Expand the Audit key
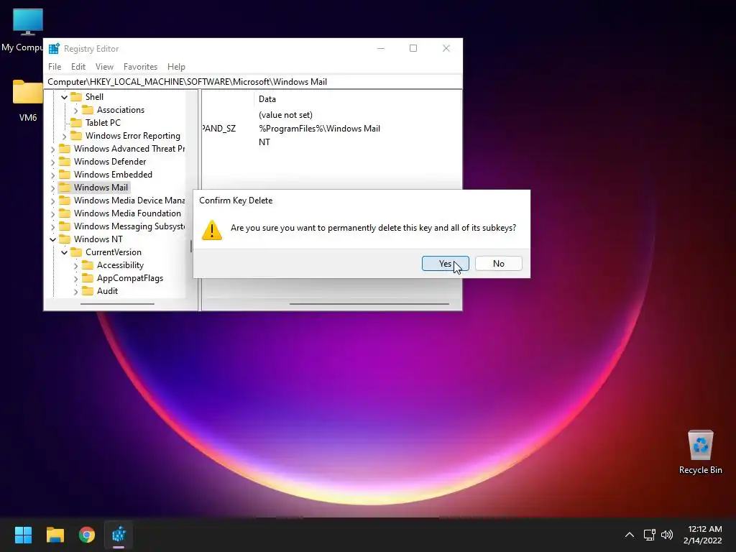 [75, 292]
